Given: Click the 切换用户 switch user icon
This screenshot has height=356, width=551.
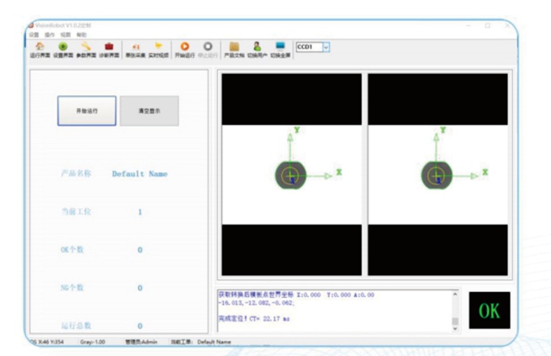Looking at the screenshot, I should coord(257,49).
